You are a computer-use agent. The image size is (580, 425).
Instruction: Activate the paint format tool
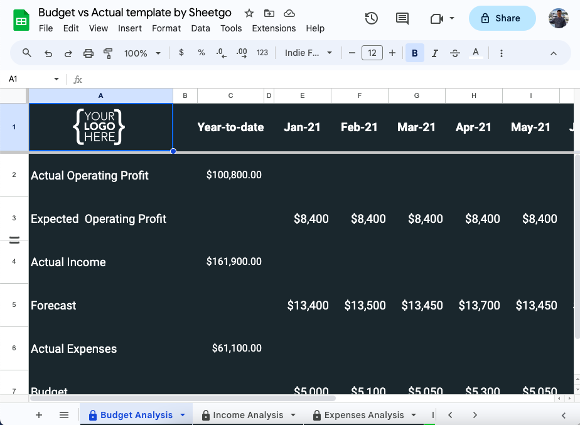coord(108,53)
